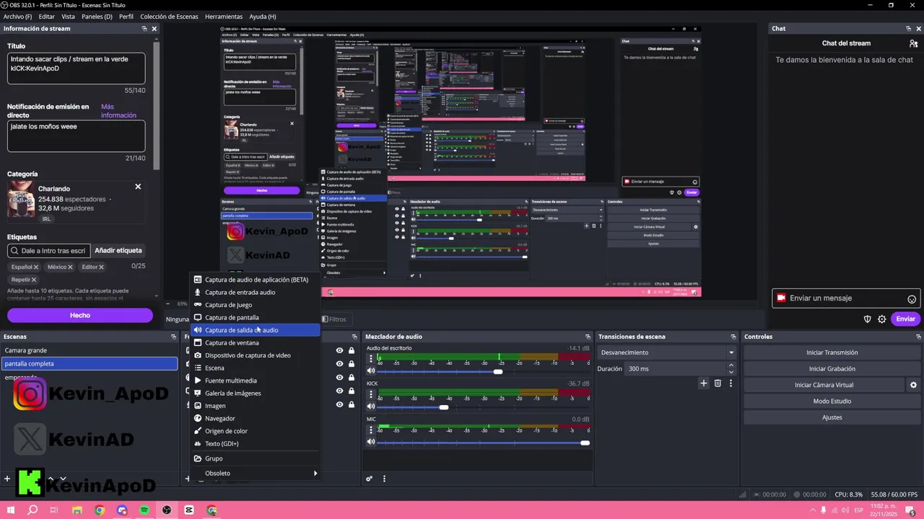Toggle visibility of the third source row
The height and width of the screenshot is (519, 924).
339,377
